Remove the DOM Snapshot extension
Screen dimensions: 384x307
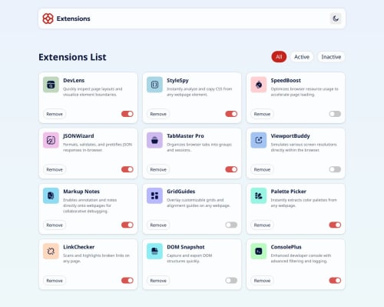click(x=158, y=281)
